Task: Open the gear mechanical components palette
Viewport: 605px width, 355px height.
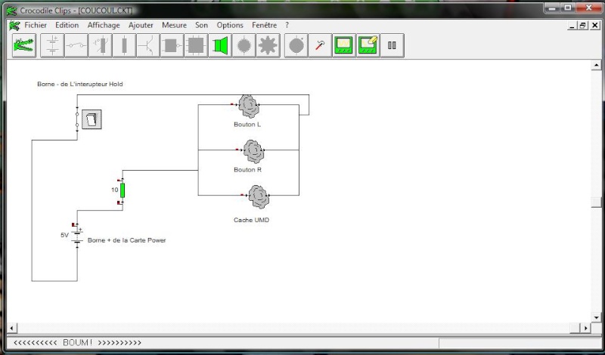Action: (268, 45)
